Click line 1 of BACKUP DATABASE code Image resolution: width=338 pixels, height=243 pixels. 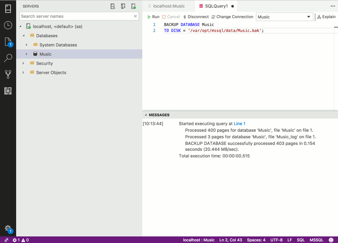[x=189, y=25]
